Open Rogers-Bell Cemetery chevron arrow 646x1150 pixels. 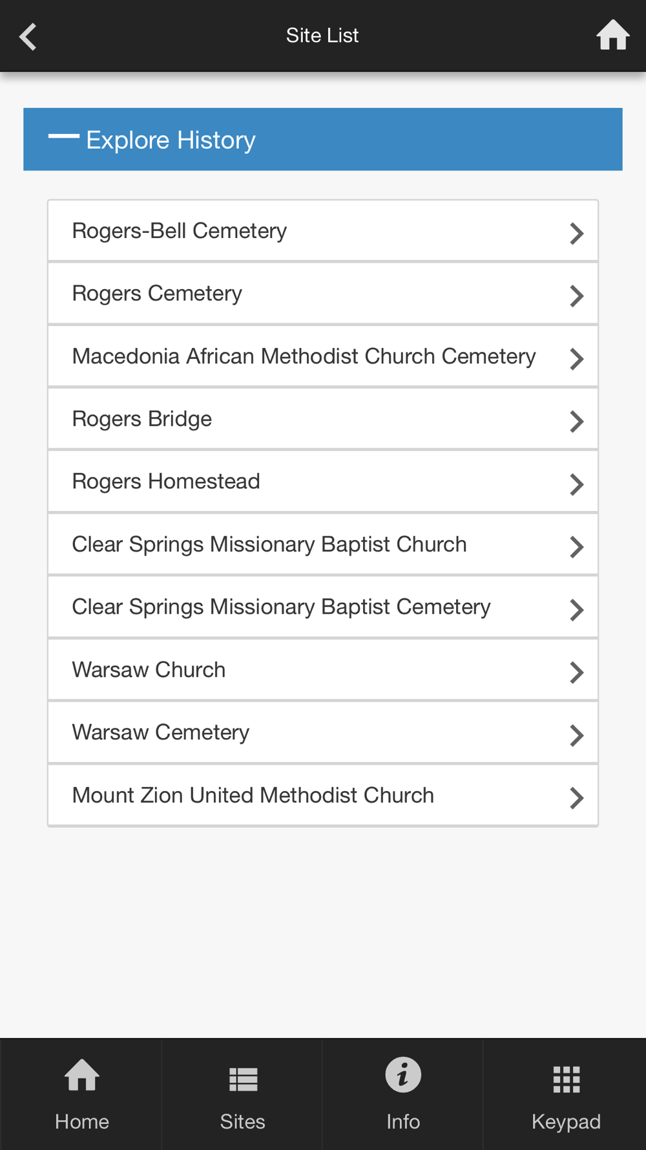pyautogui.click(x=576, y=233)
